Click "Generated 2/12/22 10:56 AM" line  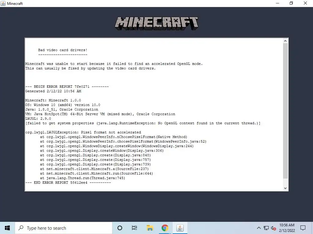pyautogui.click(x=53, y=91)
